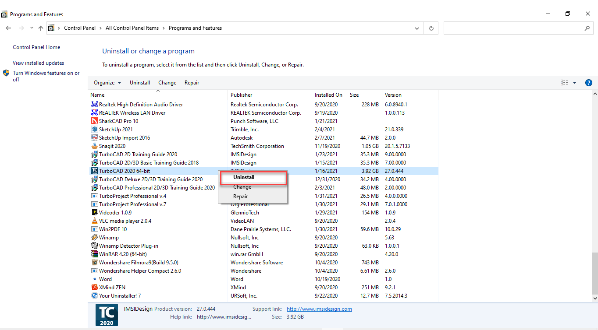Open the imsidesign.com support link
The width and height of the screenshot is (598, 330).
click(319, 309)
